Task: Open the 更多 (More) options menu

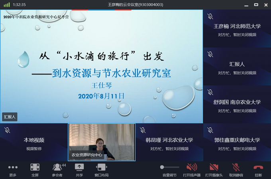Action: pyautogui.click(x=13, y=167)
